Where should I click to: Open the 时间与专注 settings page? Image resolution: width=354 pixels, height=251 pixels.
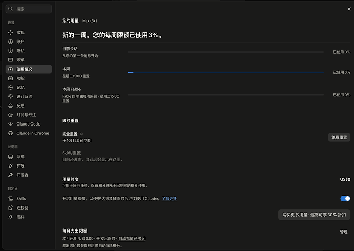click(29, 115)
